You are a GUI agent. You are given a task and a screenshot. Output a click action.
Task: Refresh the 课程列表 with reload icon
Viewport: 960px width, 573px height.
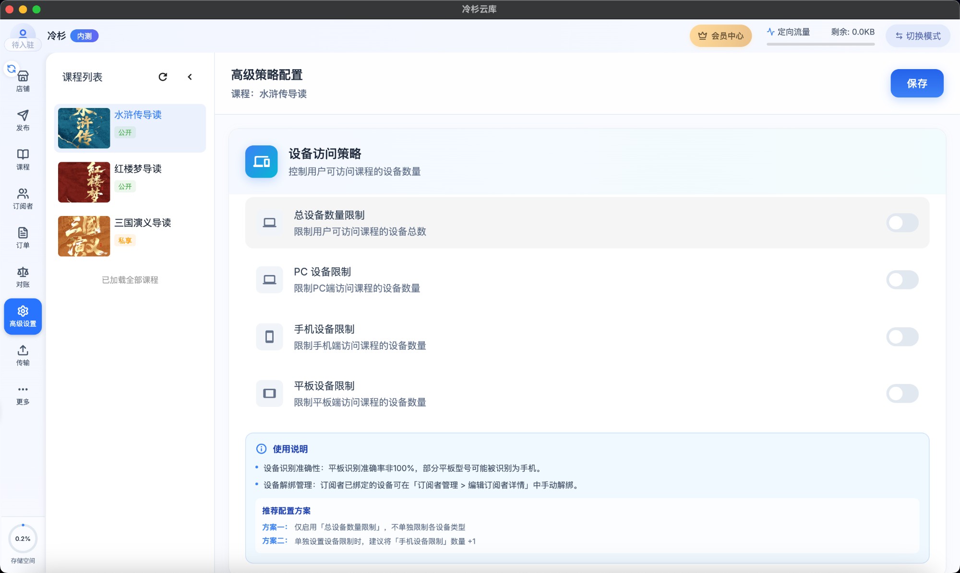163,77
